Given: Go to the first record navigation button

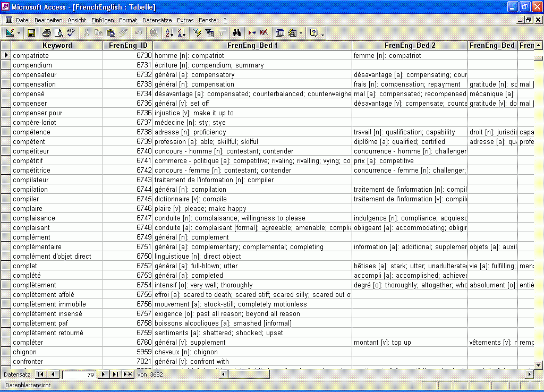Looking at the screenshot, I should (x=40, y=374).
